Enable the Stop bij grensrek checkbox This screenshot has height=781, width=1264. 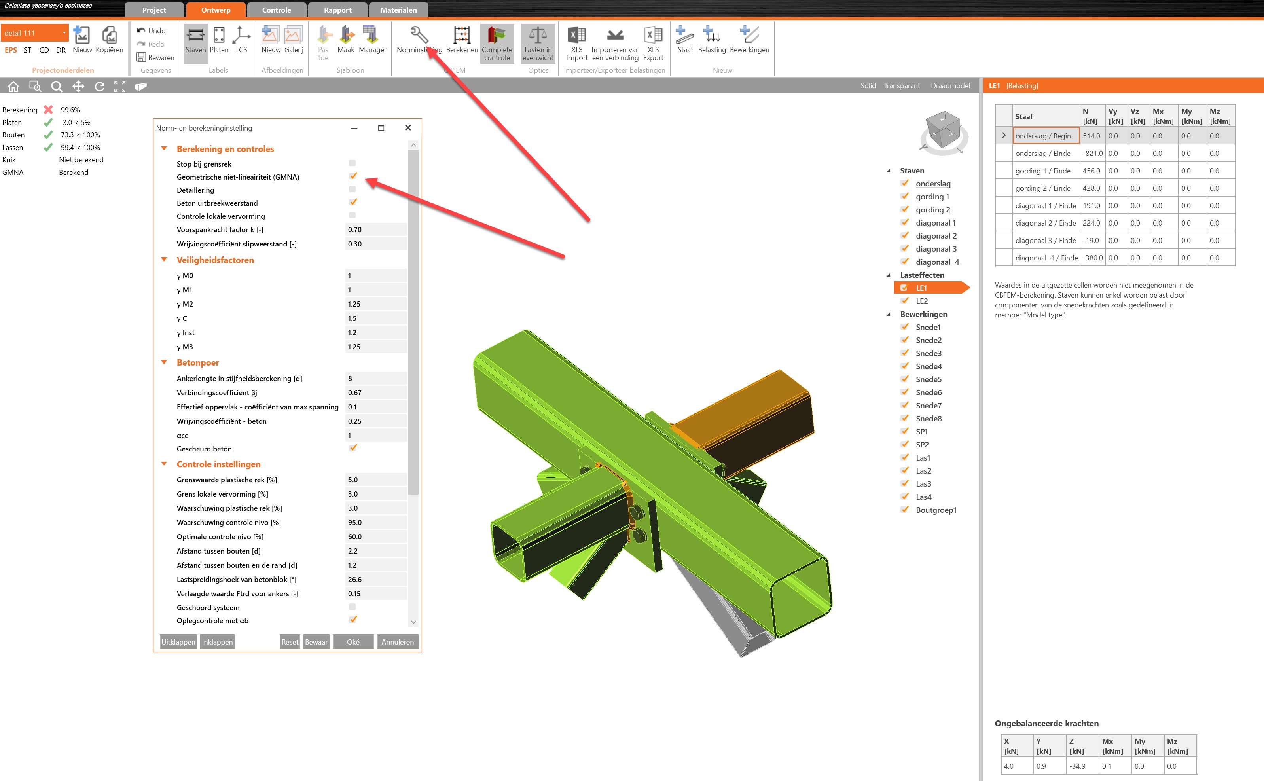pos(352,163)
